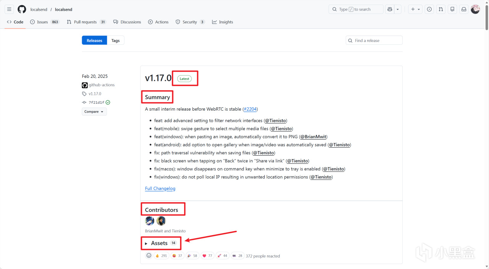This screenshot has width=489, height=269.
Task: Click the hooray reaction 58
Action: (192, 256)
